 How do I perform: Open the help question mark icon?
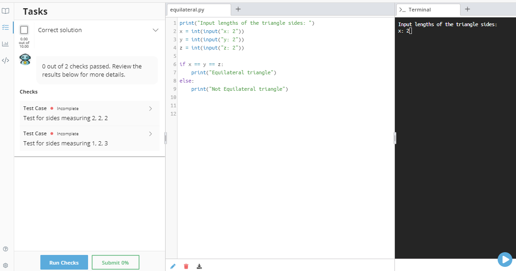(6, 249)
